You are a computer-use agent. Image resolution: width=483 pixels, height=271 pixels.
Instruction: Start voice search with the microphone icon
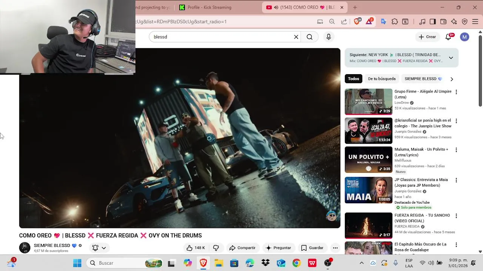[329, 37]
